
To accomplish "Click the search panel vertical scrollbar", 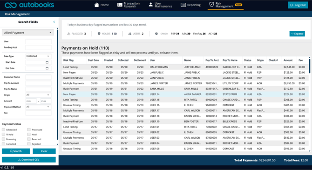I will (57, 85).
